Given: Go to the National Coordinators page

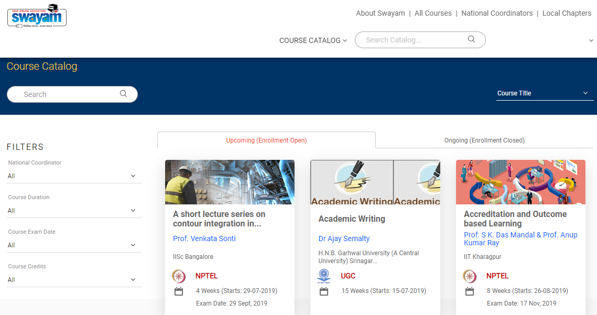Looking at the screenshot, I should (x=497, y=13).
